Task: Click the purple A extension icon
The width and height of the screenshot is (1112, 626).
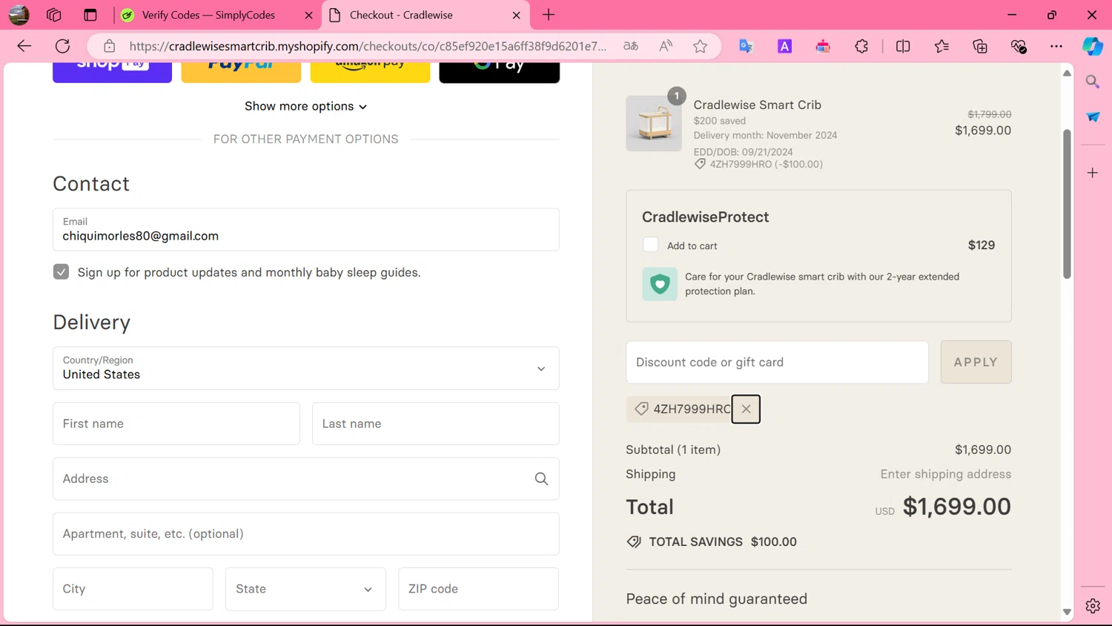Action: (784, 46)
